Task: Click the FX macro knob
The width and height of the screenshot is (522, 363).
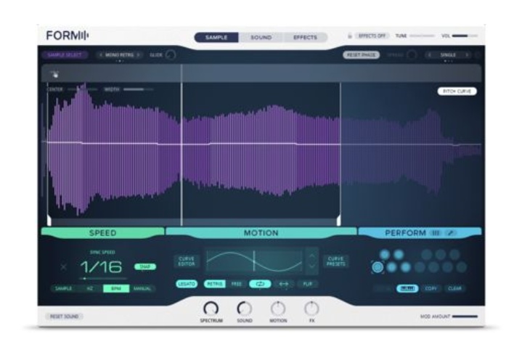Action: (311, 309)
